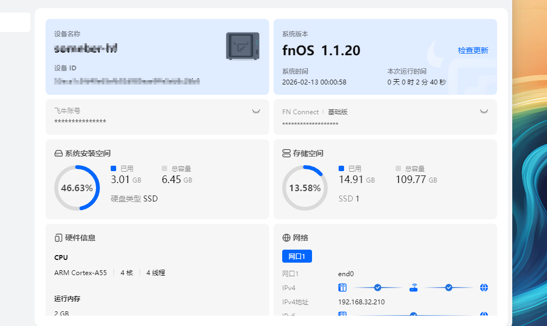The image size is (547, 326).
Task: Click the SSD 1 label
Action: (x=349, y=199)
